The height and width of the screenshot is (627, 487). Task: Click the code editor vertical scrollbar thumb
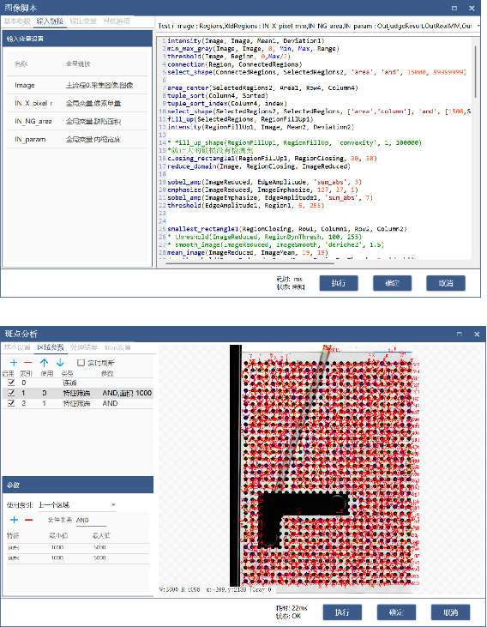click(x=475, y=71)
